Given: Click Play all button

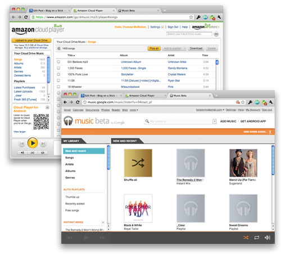Looking at the screenshot, I should click(x=154, y=48).
